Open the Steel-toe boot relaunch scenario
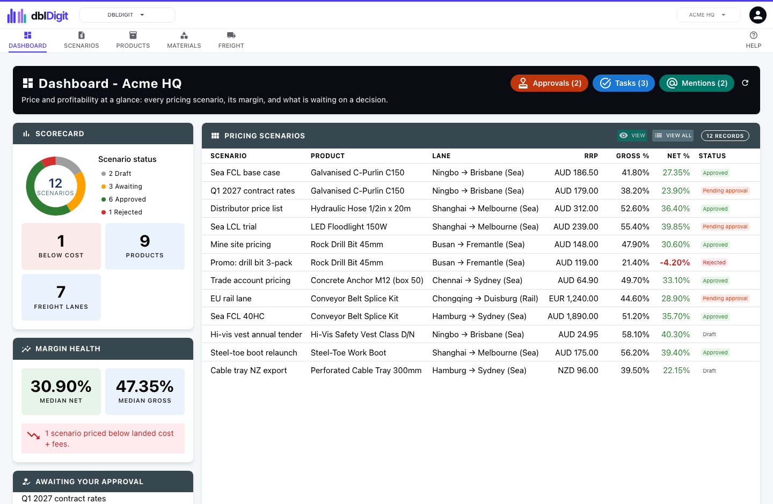Viewport: 773px width, 504px height. coord(481,353)
